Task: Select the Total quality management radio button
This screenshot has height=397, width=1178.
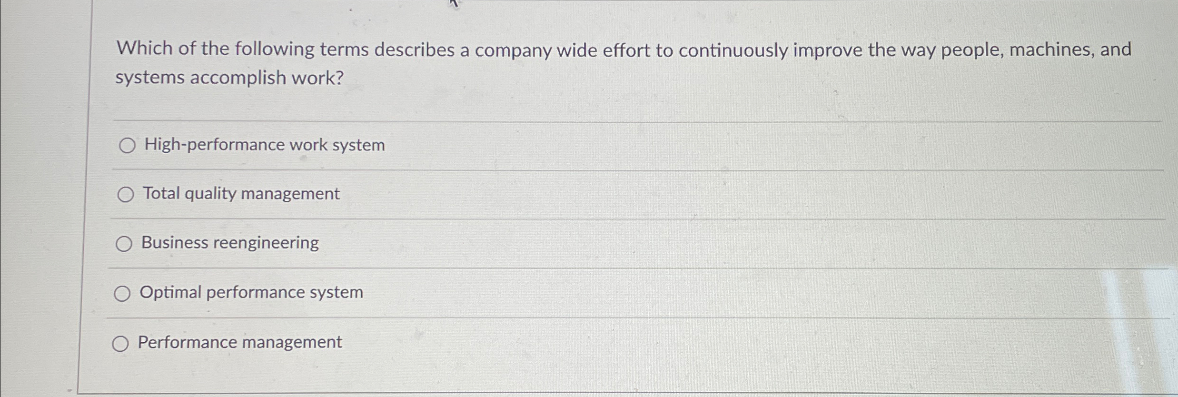Action: click(126, 194)
